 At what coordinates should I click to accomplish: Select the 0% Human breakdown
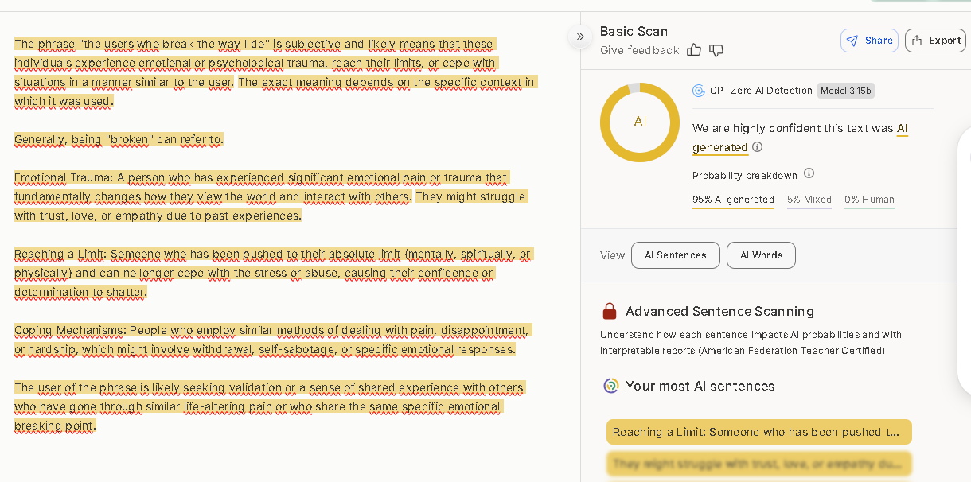[x=869, y=200]
